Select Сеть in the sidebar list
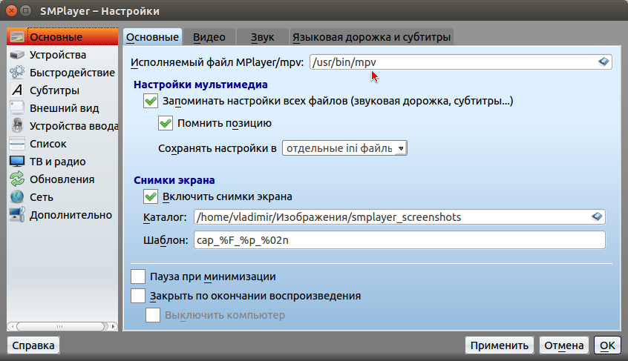This screenshot has height=361, width=628. click(62, 197)
